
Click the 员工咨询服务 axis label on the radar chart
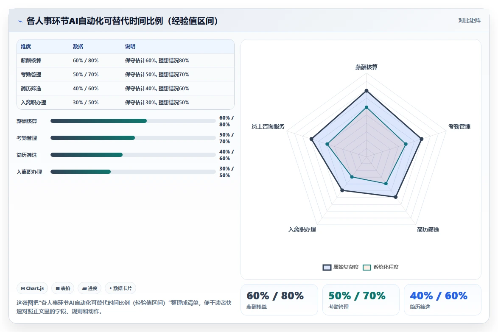(268, 126)
